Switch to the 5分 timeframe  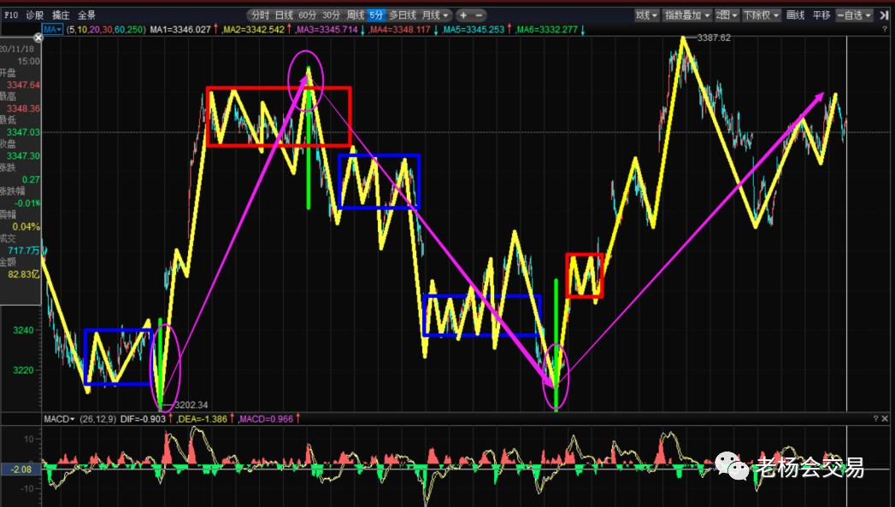376,15
